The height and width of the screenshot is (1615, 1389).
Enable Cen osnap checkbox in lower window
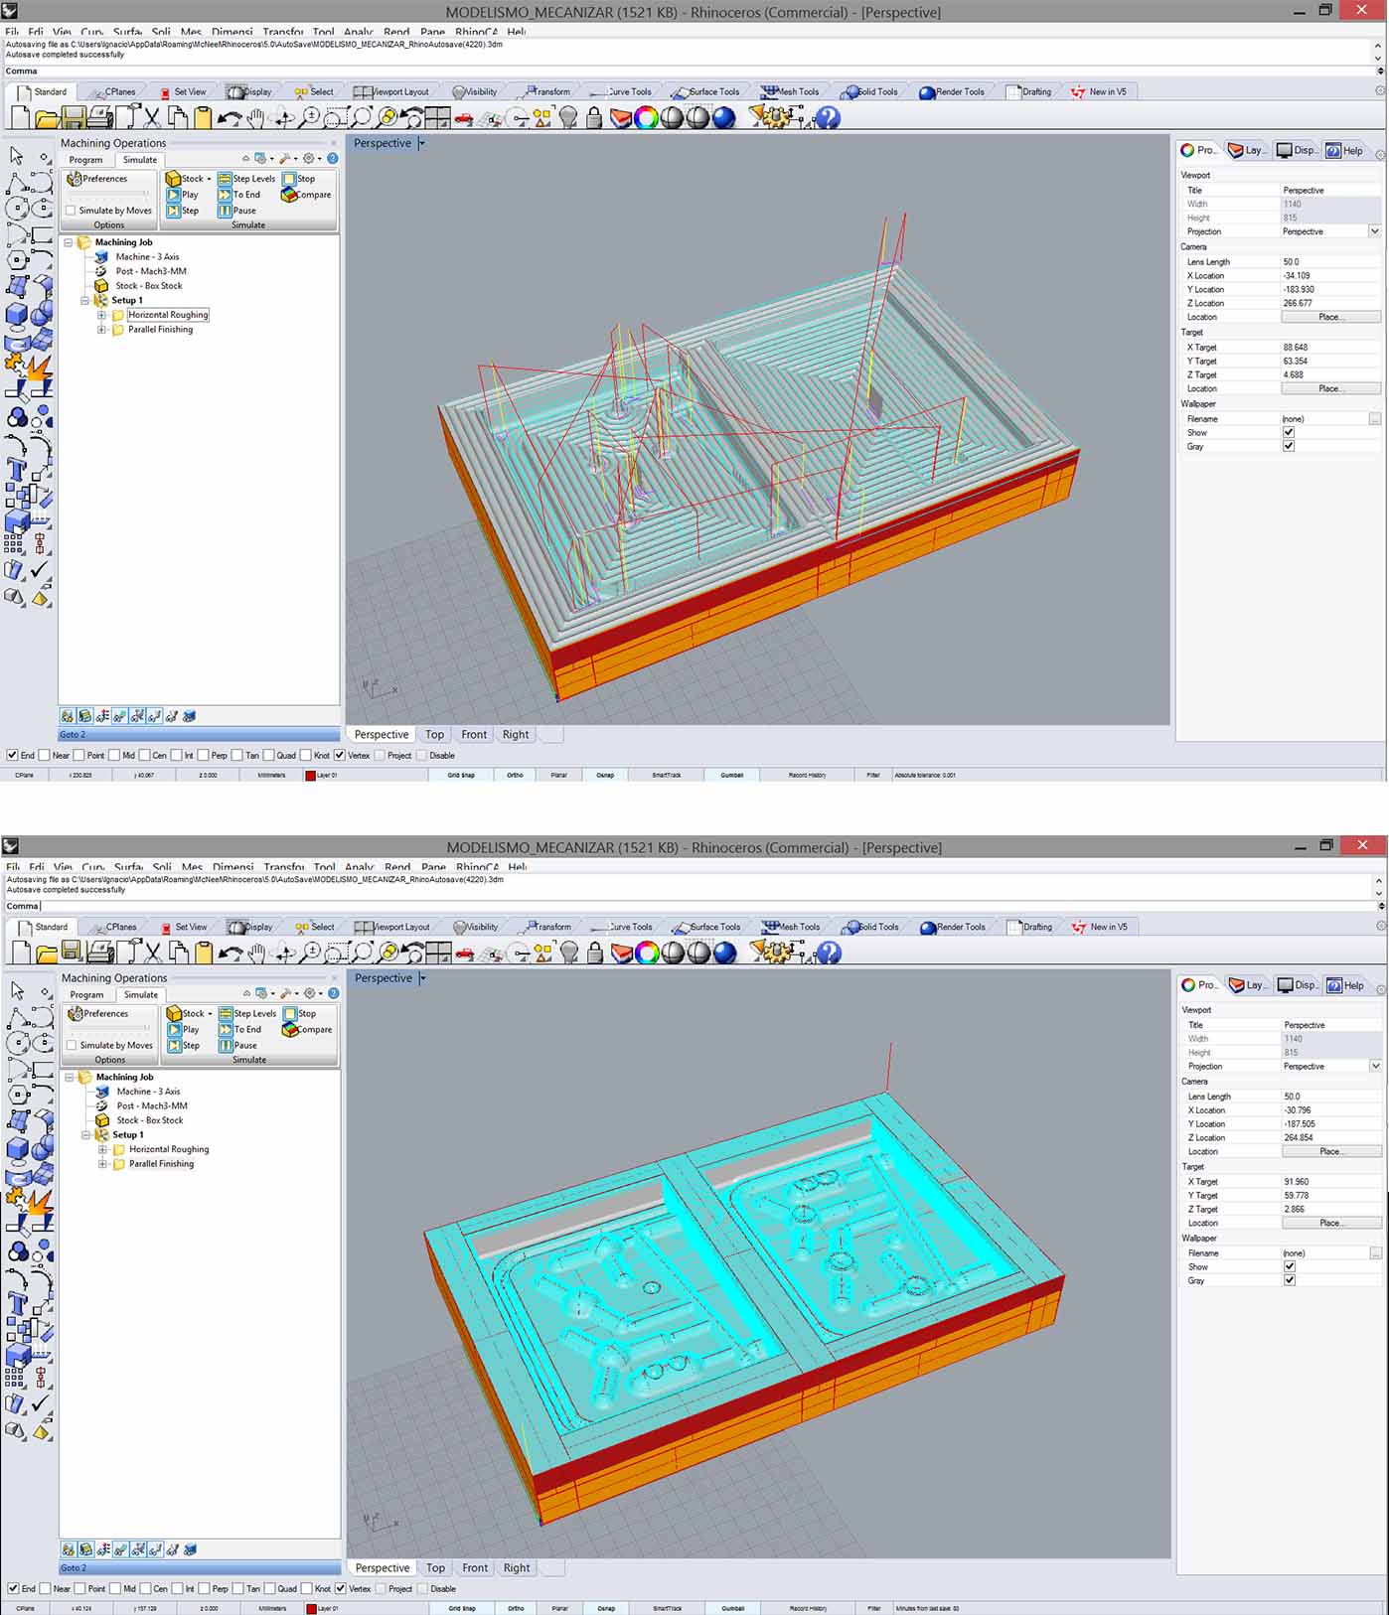[x=145, y=1588]
